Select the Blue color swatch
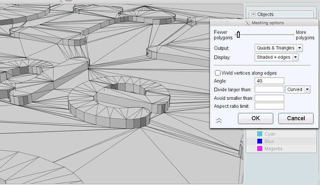This screenshot has width=320, height=185. tap(260, 141)
